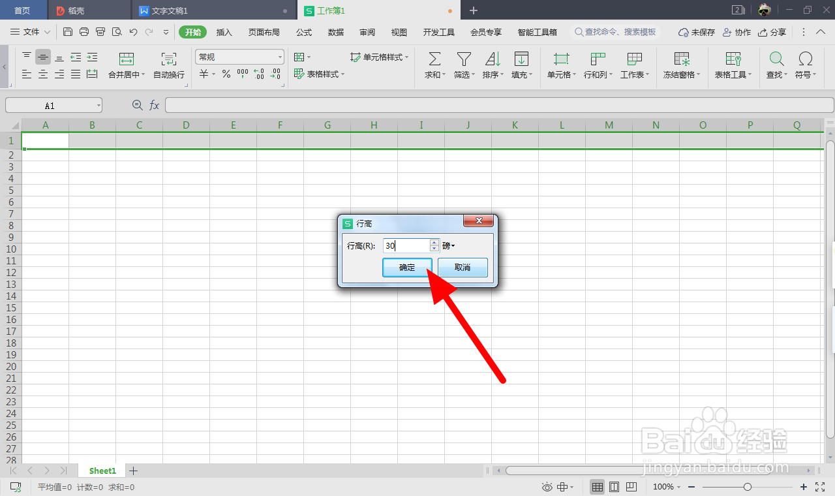Screen dimensions: 835x496
Task: Open number format dropdown showing 常规
Action: pos(239,57)
